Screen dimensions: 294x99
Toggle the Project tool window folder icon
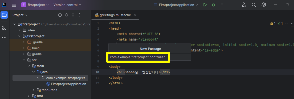[4, 15]
